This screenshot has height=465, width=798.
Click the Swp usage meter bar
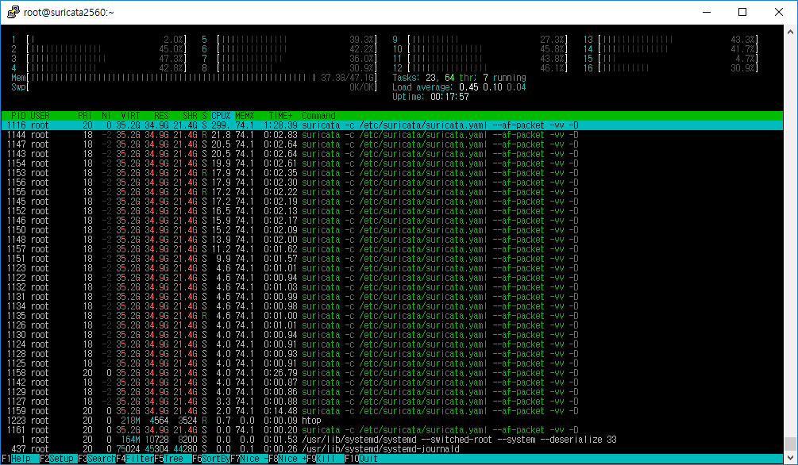point(195,87)
